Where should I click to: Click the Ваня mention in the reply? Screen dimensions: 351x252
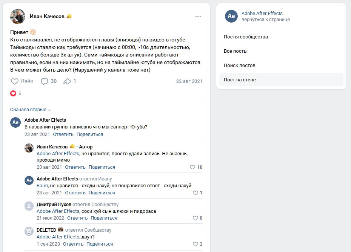click(x=42, y=186)
